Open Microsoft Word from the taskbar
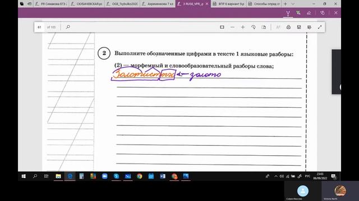Screen dimensions: 359x201 coord(163,176)
